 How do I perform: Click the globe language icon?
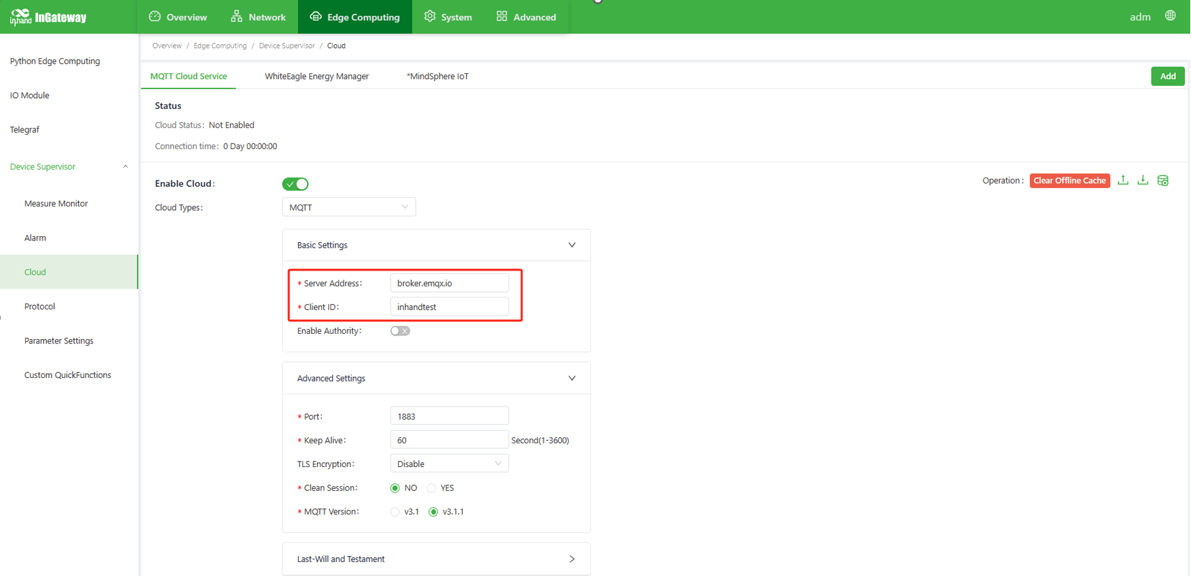pos(1170,16)
